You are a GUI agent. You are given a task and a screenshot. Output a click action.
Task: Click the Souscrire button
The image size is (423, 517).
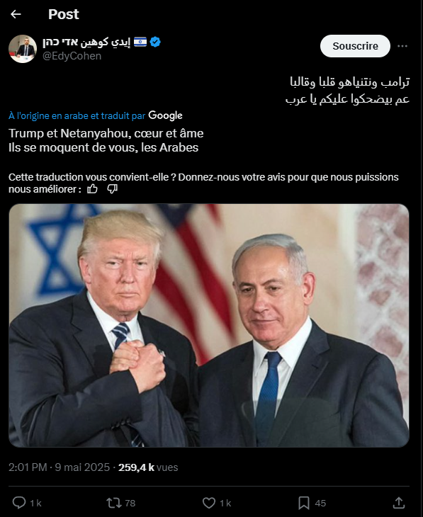tap(355, 46)
